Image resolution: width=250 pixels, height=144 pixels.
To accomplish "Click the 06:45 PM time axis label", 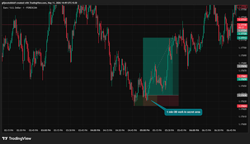I will pos(231,130).
